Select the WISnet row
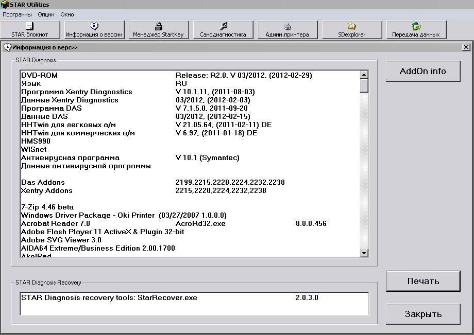The width and height of the screenshot is (474, 335). (191, 149)
